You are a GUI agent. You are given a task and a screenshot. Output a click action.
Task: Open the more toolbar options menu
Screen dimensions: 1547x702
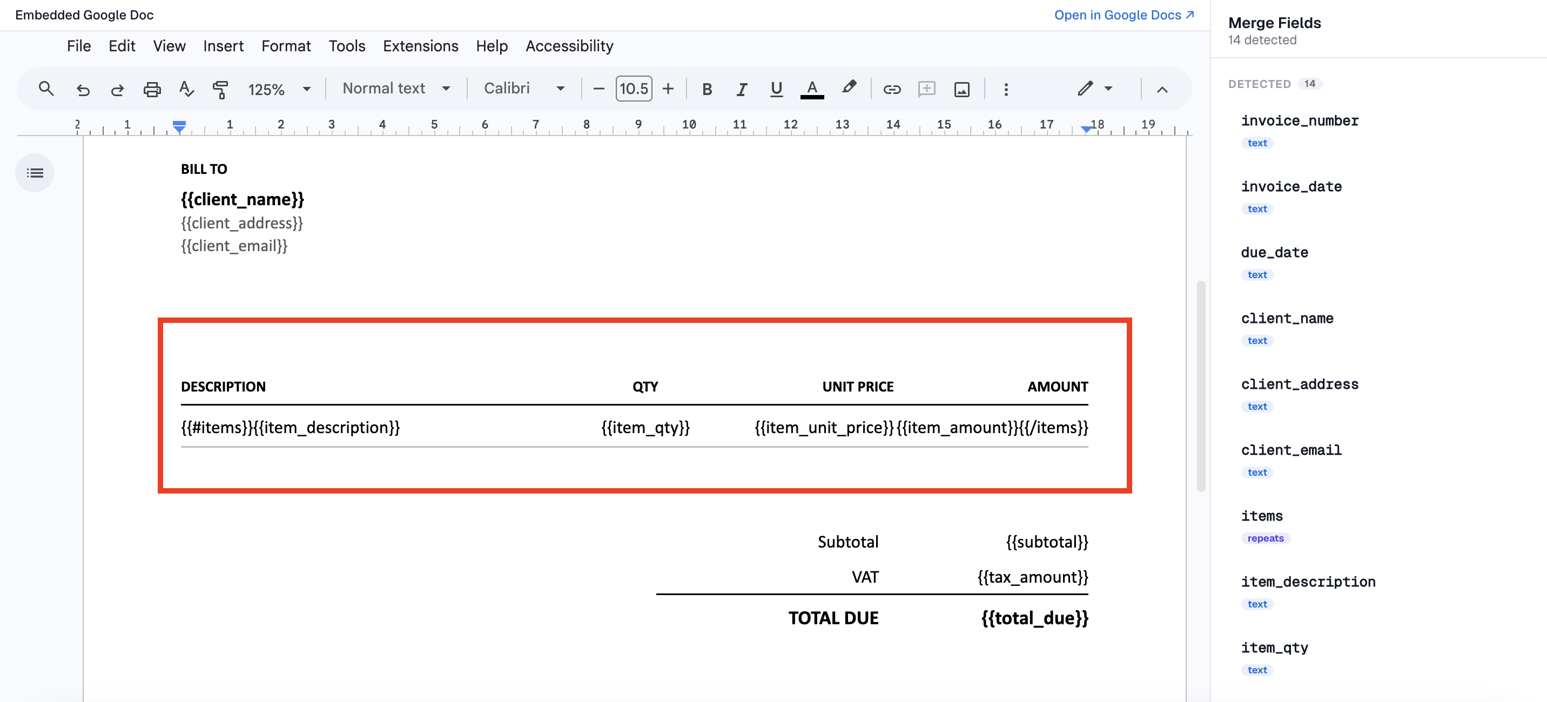coord(1006,90)
